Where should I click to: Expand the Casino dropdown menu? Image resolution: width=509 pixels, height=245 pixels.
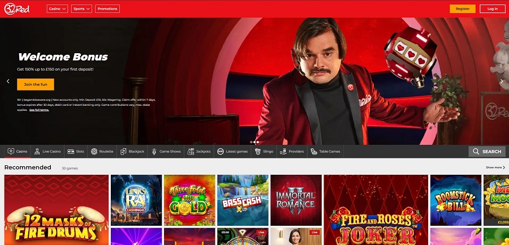(x=57, y=9)
